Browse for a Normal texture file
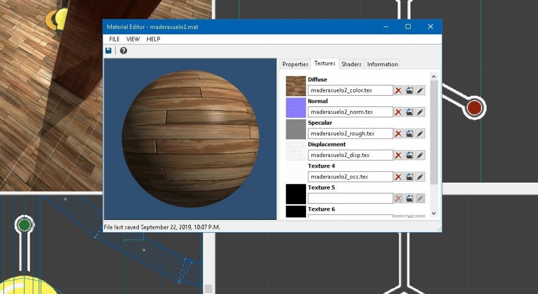The width and height of the screenshot is (538, 294). [409, 112]
